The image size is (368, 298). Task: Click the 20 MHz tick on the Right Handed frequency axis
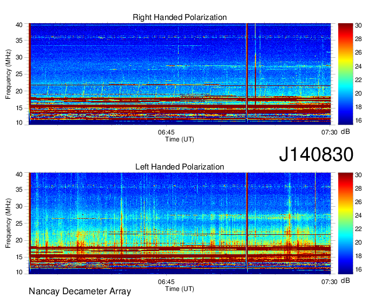coord(19,91)
